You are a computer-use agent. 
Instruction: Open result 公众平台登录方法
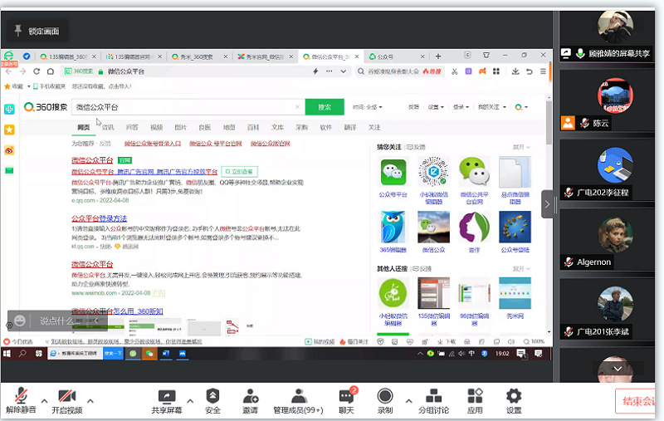pyautogui.click(x=99, y=218)
